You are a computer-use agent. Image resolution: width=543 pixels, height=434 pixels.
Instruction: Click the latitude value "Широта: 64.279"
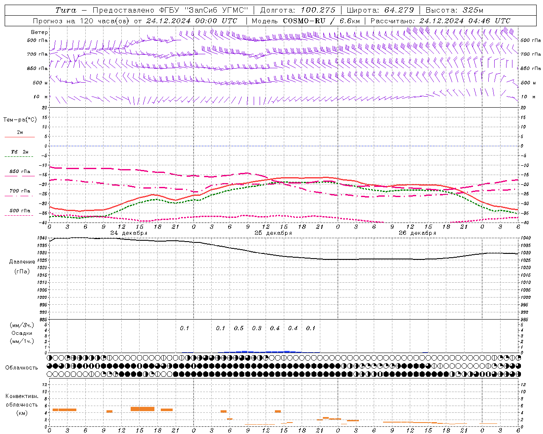point(380,10)
